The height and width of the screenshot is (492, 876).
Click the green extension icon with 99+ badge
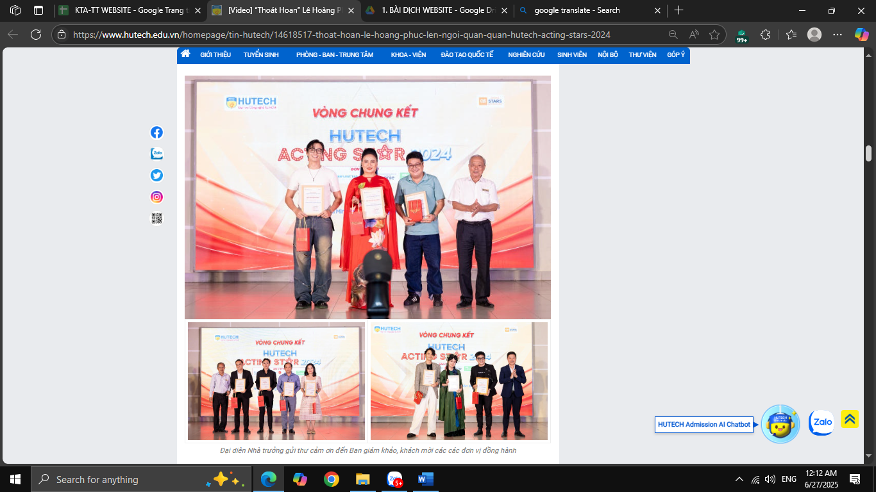(x=742, y=36)
